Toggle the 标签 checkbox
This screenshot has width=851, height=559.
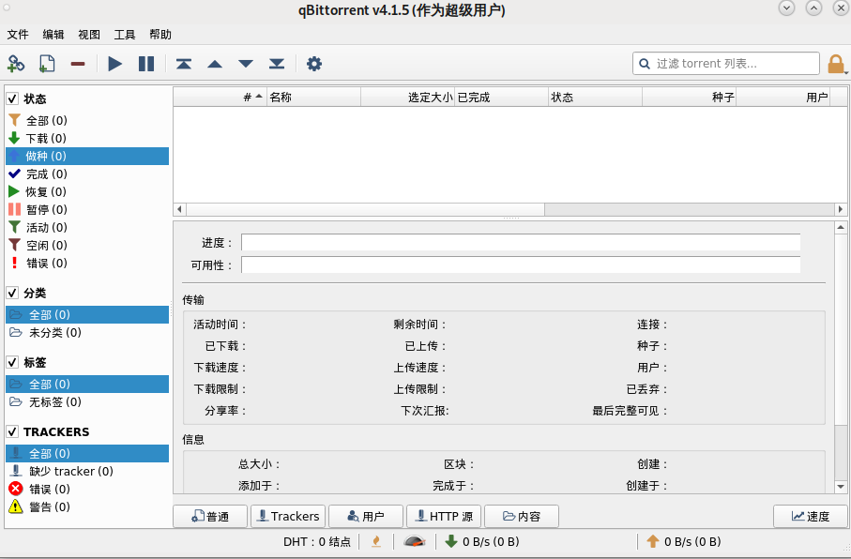coord(12,363)
